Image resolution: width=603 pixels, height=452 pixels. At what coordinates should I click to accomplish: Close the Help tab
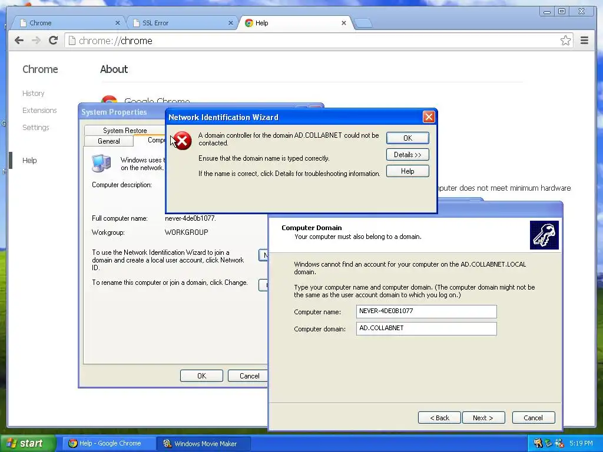(344, 23)
